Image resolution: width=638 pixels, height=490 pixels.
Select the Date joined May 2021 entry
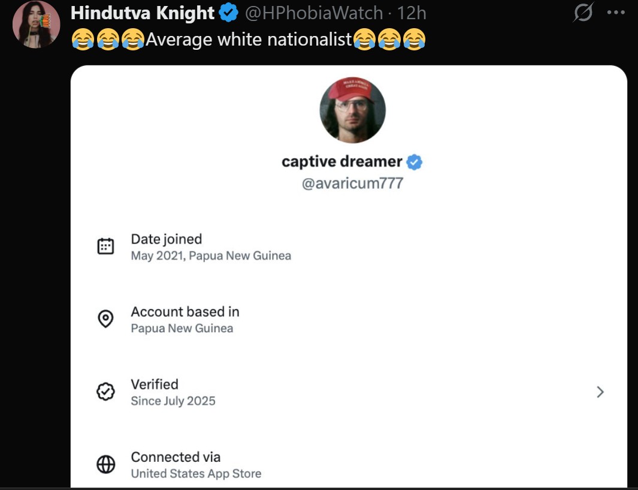211,247
